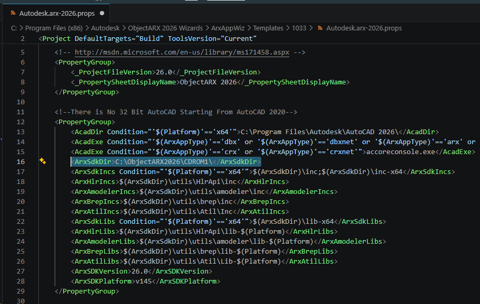Viewport: 480px width, 304px height.
Task: Close the tab via its unsaved dot indicator
Action: 101,13
